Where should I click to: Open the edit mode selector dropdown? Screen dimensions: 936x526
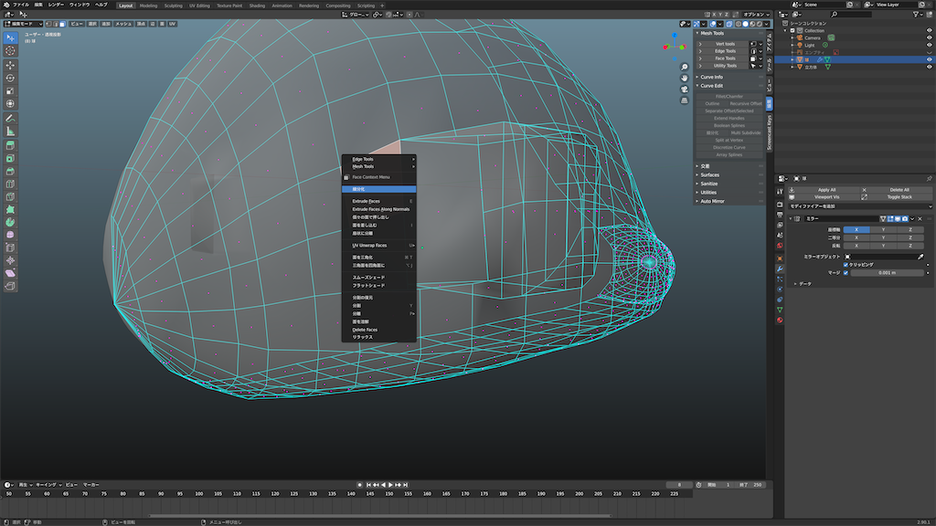coord(23,24)
